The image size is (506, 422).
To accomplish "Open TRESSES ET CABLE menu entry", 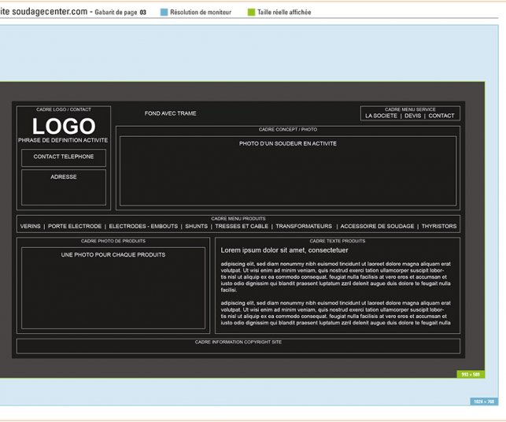I will click(x=242, y=226).
